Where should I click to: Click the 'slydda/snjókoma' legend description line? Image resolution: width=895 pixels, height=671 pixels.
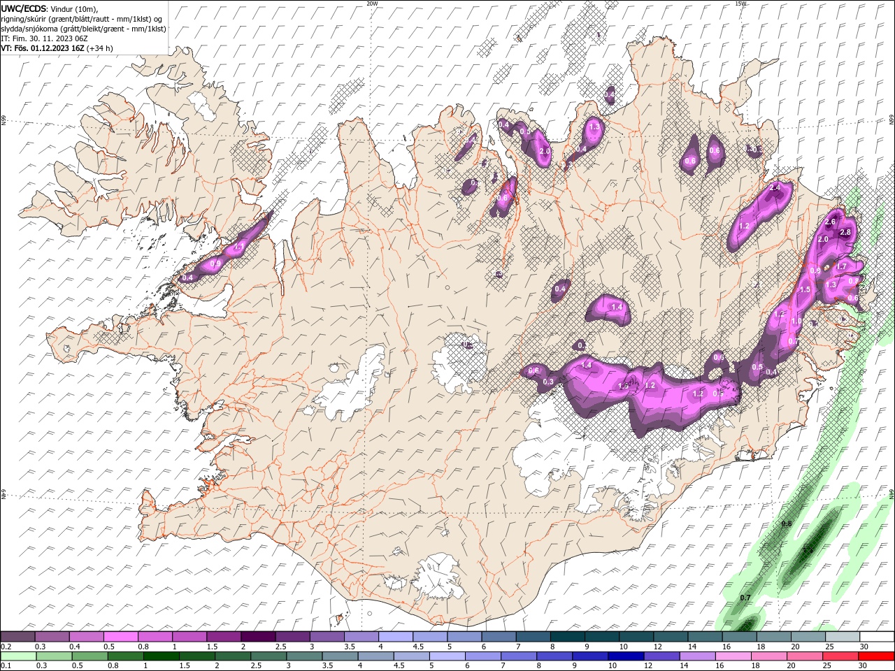[x=83, y=29]
